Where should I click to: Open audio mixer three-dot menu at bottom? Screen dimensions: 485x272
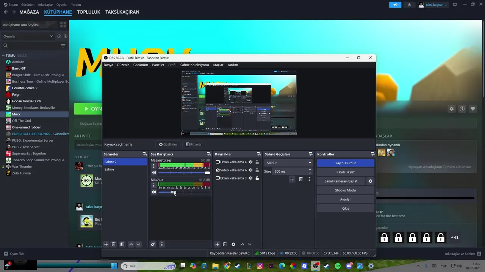click(x=162, y=244)
